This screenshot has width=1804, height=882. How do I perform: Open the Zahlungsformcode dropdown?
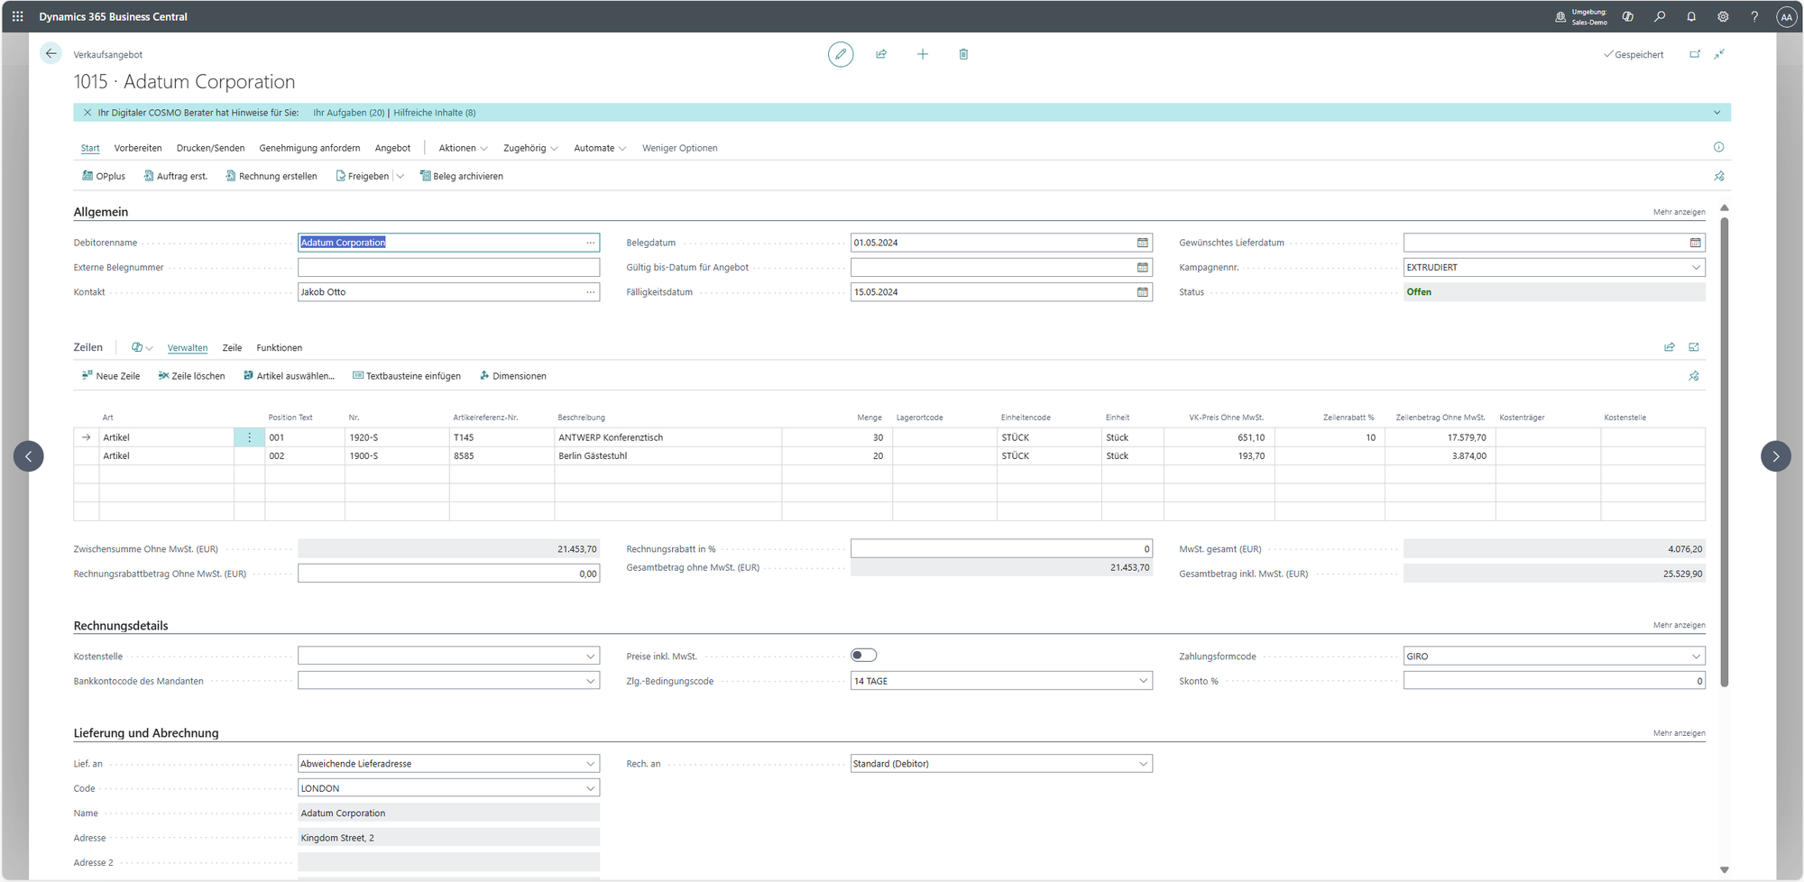point(1695,657)
